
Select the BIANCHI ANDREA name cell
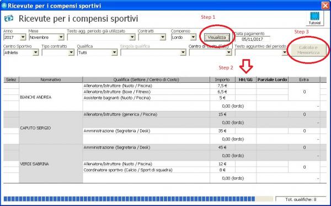pyautogui.click(x=51, y=97)
